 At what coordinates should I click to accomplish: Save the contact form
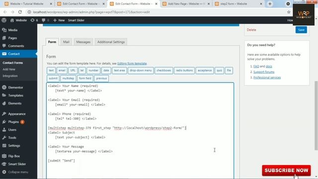(x=301, y=30)
